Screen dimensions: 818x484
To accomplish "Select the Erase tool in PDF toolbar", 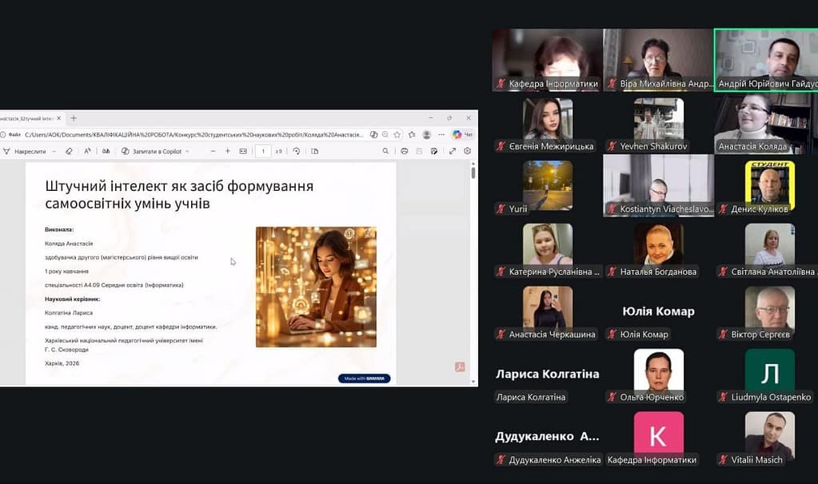I will pos(69,151).
